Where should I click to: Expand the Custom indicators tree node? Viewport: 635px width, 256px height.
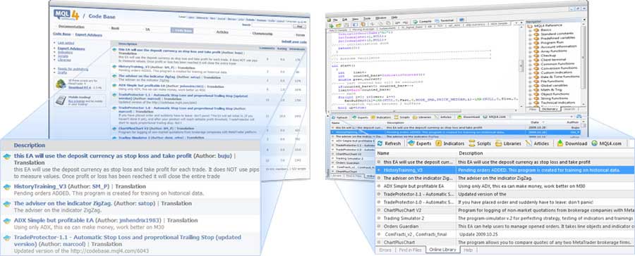pyautogui.click(x=531, y=72)
